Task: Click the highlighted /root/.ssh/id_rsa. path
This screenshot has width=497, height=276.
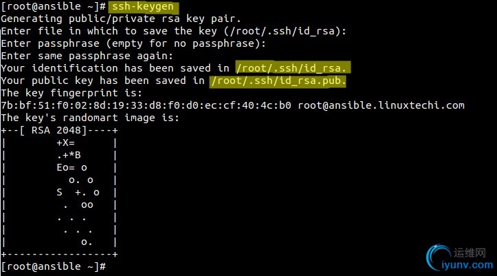Action: point(293,68)
